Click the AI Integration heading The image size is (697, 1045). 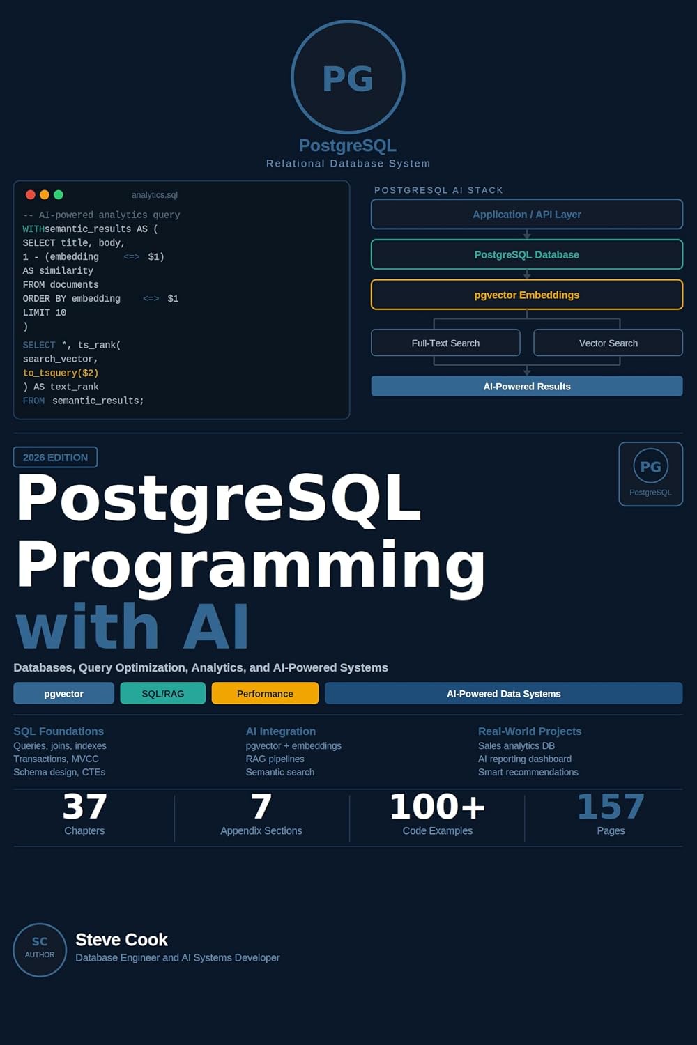click(x=281, y=731)
